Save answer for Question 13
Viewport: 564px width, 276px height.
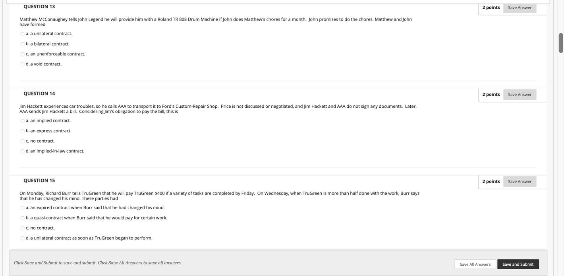tap(520, 8)
